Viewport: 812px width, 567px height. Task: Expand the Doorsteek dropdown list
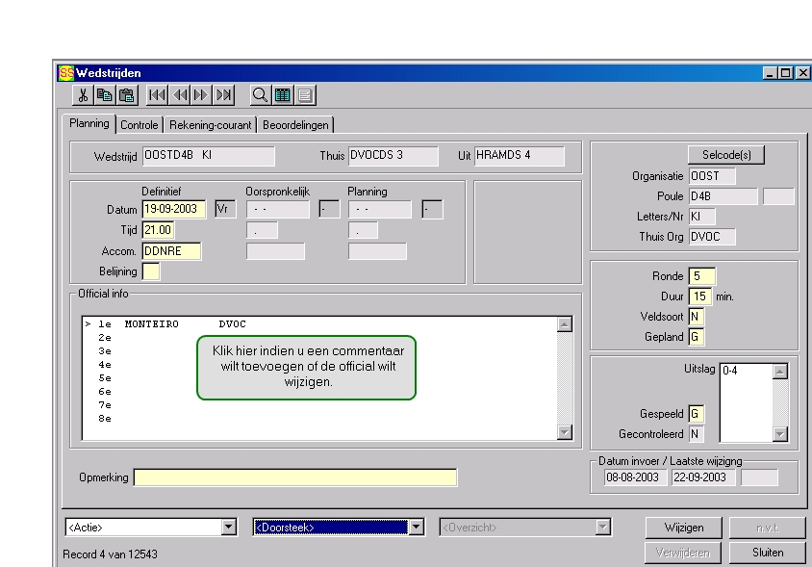point(417,527)
